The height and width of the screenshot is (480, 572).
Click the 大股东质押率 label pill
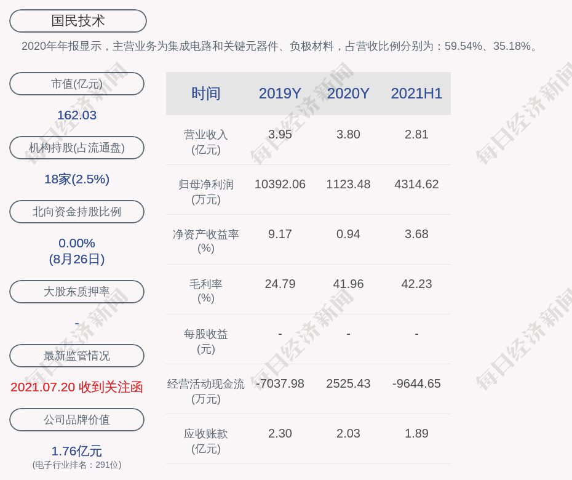click(x=77, y=291)
